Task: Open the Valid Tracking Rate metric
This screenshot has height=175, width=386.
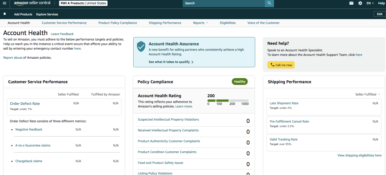Action: coord(284,139)
